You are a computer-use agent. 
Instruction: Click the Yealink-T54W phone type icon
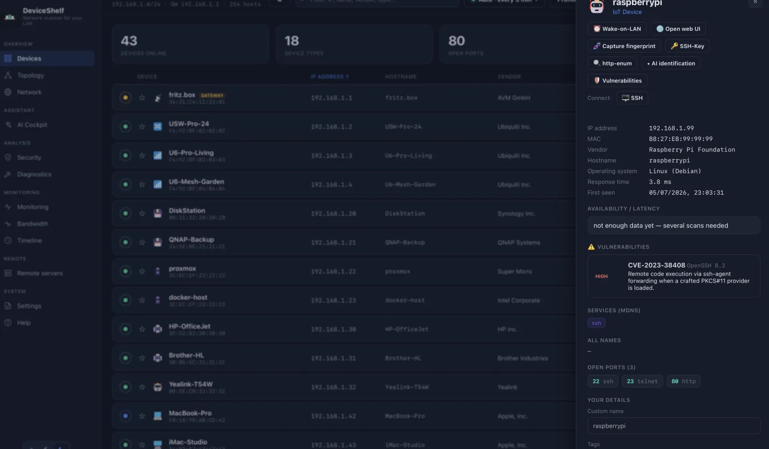(x=158, y=387)
